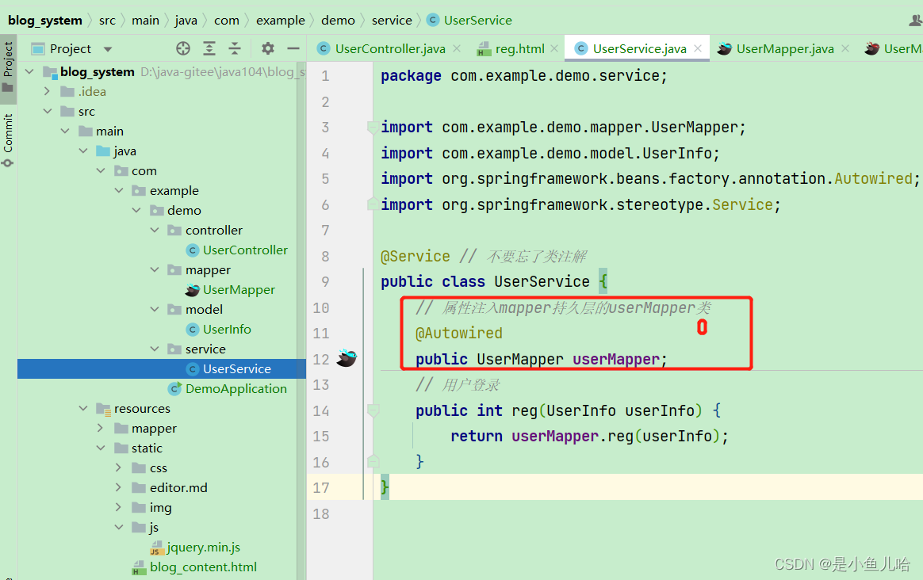Viewport: 923px width, 580px height.
Task: Open the Project view dropdown arrow
Action: (108, 49)
